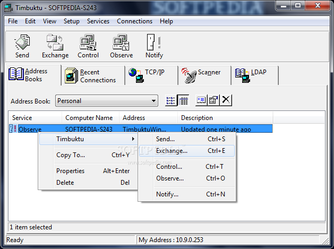Click the 'Updated one minute ago' description

click(x=216, y=130)
